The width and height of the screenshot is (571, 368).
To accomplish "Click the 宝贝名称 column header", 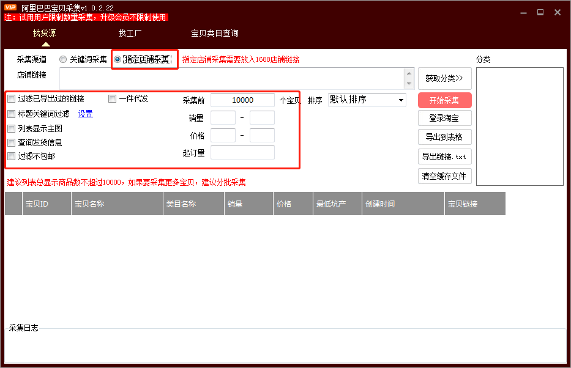I will click(118, 204).
